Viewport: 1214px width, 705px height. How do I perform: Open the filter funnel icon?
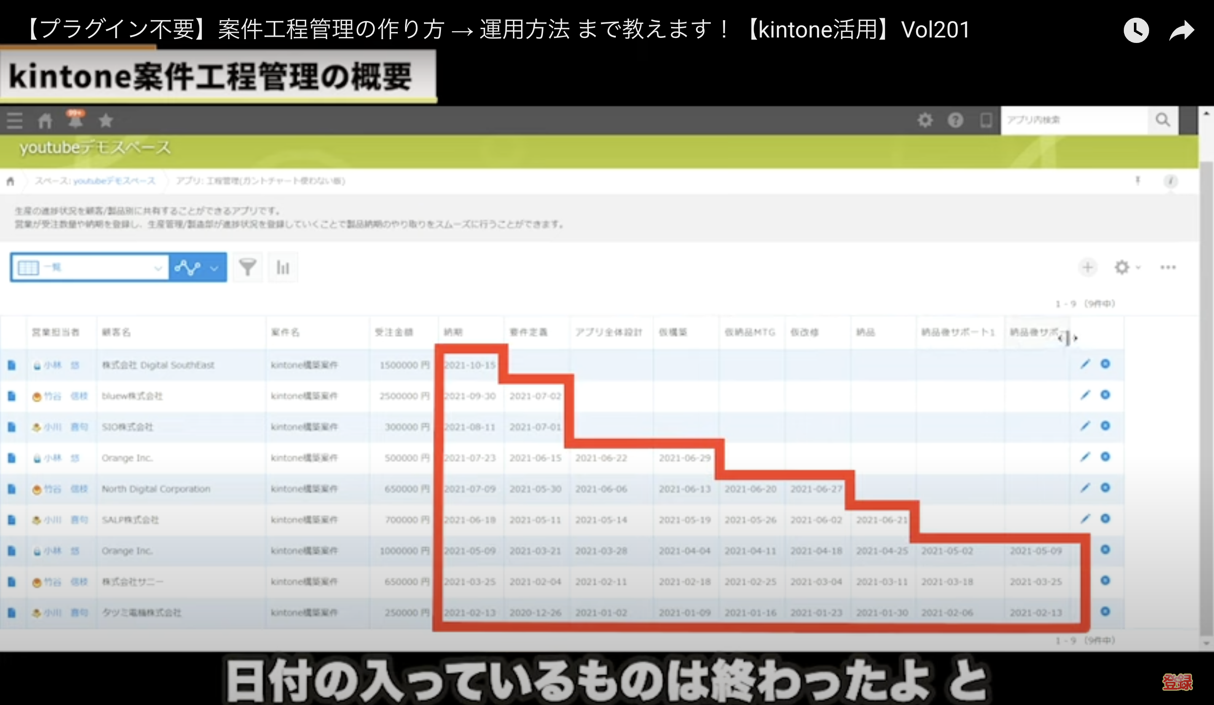pyautogui.click(x=247, y=267)
